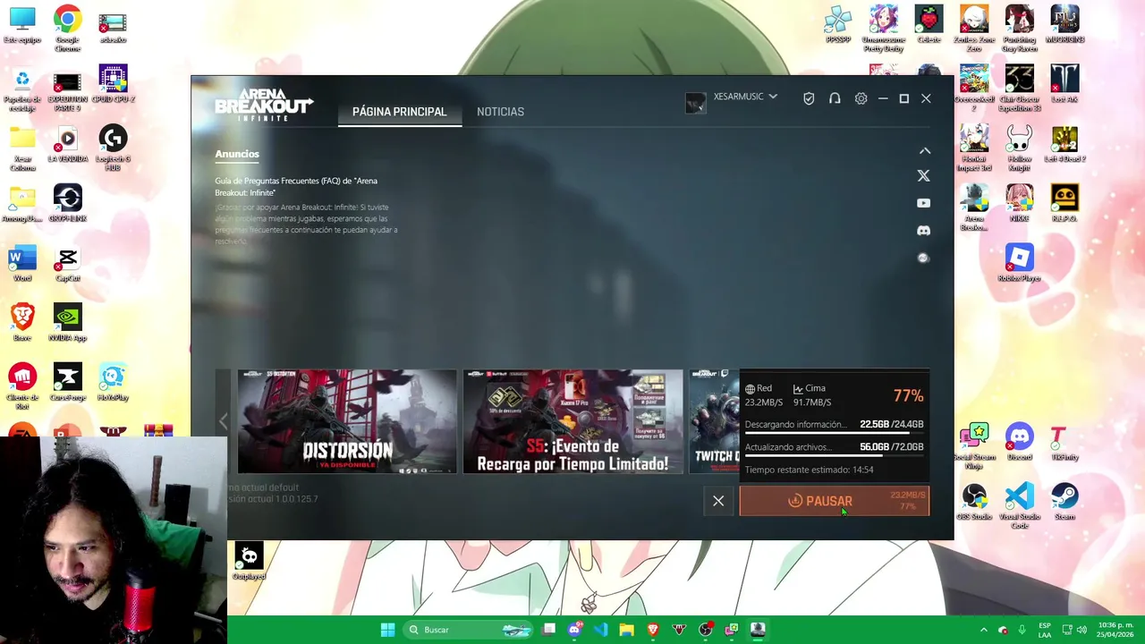Click the Anuncios heading
Screen dimensions: 1145x644
click(x=237, y=154)
